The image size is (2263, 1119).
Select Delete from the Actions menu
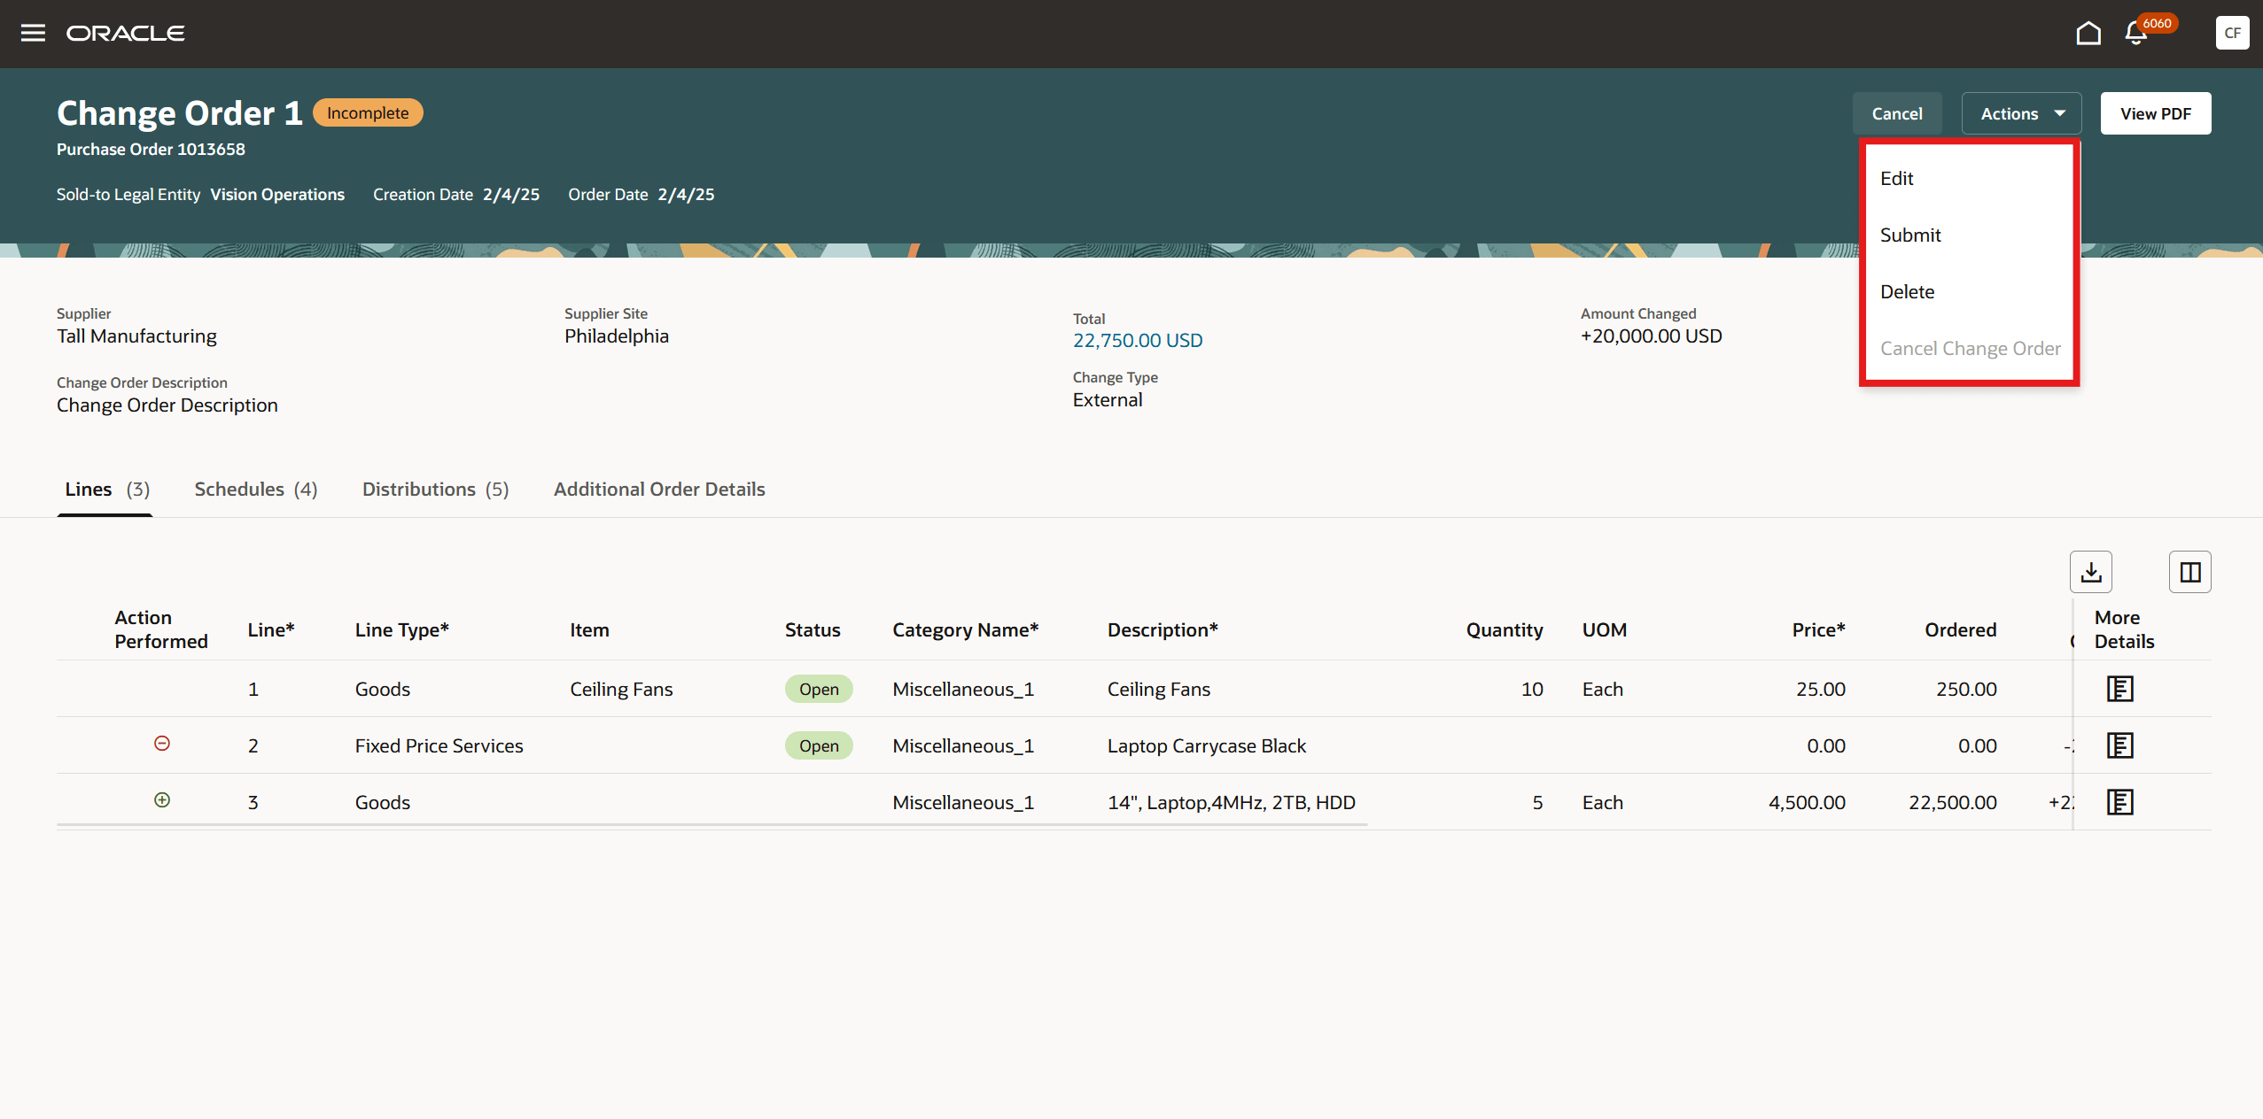click(1907, 292)
